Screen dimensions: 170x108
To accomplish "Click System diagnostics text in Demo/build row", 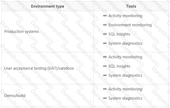I will pyautogui.click(x=125, y=98).
